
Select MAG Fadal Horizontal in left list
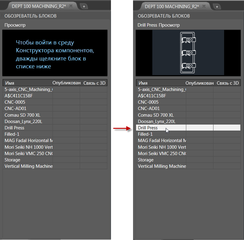point(55,141)
